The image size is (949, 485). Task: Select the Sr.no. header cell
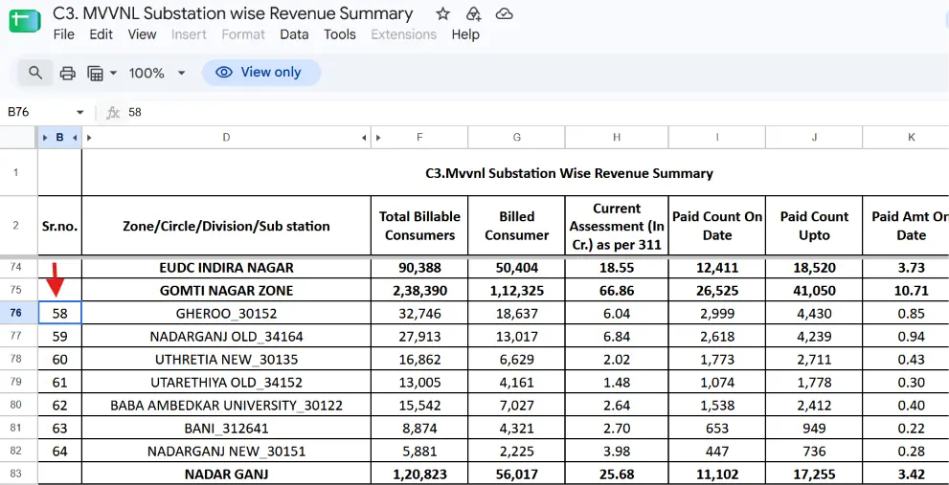pyautogui.click(x=59, y=226)
